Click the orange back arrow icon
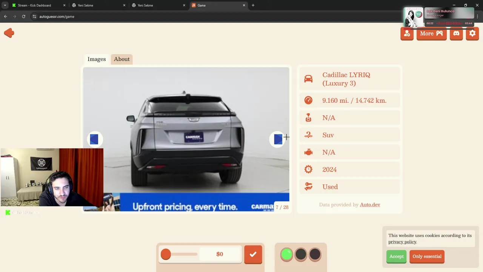 click(x=9, y=33)
